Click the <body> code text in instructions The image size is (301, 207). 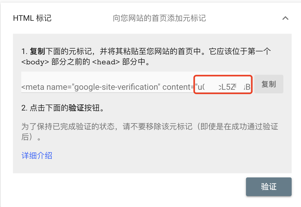35,62
